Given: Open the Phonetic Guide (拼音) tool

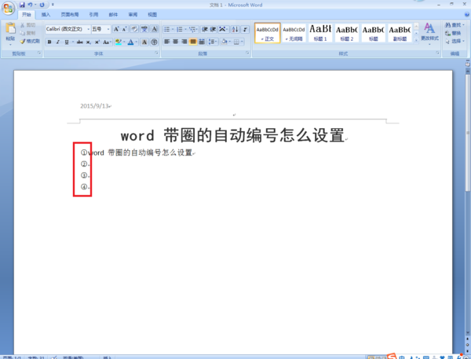Looking at the screenshot, I should (x=144, y=29).
